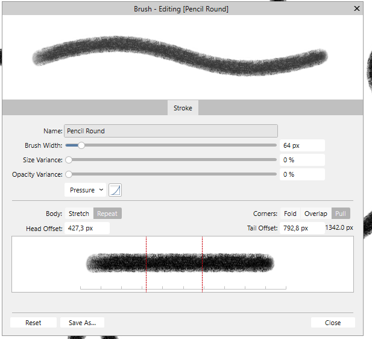Screen dimensions: 372x339
Task: Select Repeat body mode
Action: point(107,214)
